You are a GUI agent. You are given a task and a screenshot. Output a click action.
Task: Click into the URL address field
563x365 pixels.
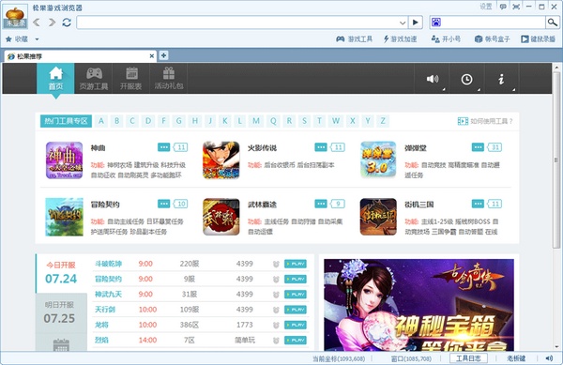237,23
